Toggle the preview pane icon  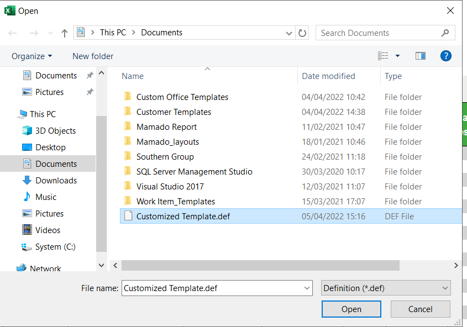click(x=421, y=56)
